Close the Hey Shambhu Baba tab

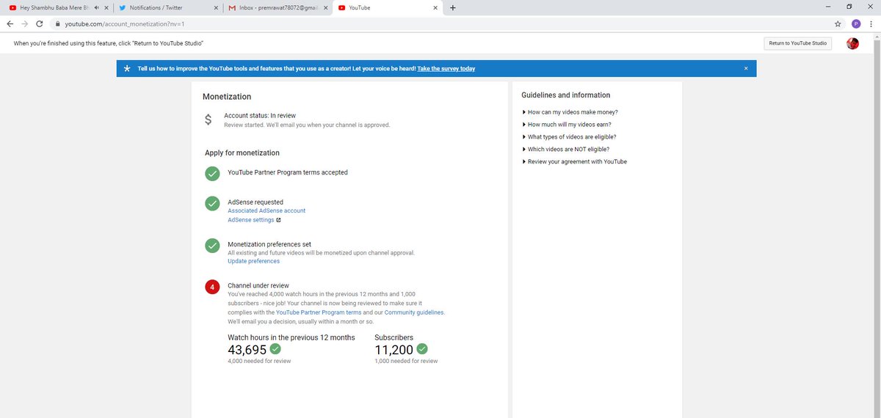(x=107, y=7)
